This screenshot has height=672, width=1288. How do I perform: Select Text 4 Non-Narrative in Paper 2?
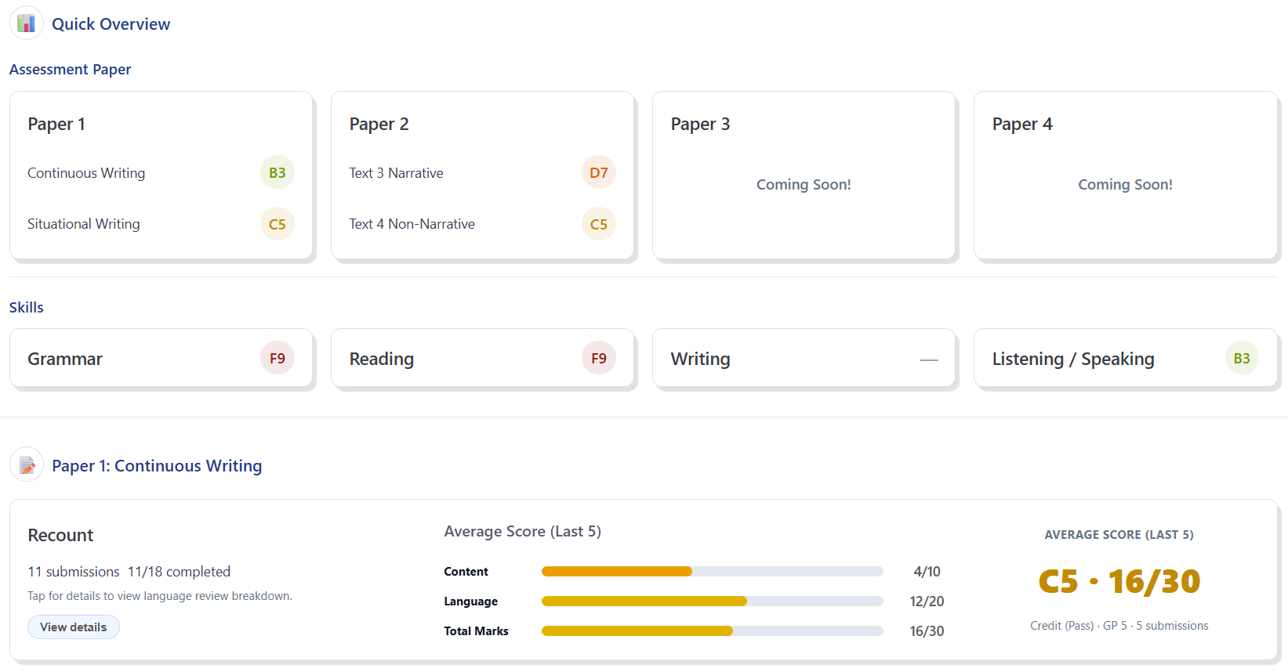482,224
